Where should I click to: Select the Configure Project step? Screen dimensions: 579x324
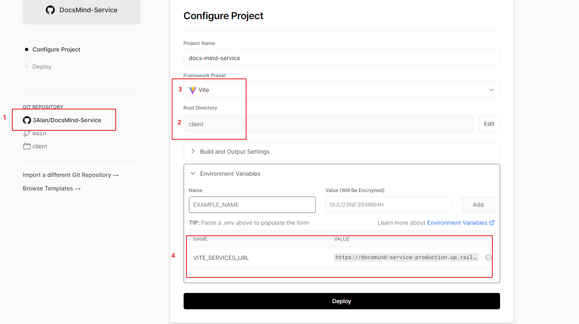tap(56, 49)
